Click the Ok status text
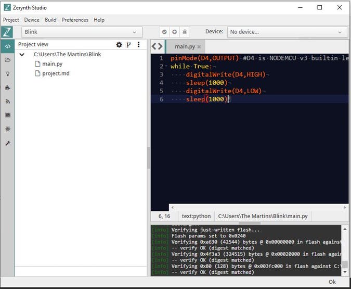This screenshot has width=351, height=289. tap(332, 282)
